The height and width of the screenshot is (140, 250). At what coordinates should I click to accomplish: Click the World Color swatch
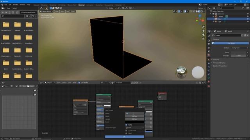238,52
